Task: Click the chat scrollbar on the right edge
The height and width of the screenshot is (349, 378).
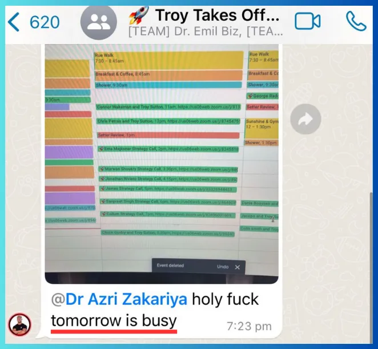Action: click(x=371, y=267)
